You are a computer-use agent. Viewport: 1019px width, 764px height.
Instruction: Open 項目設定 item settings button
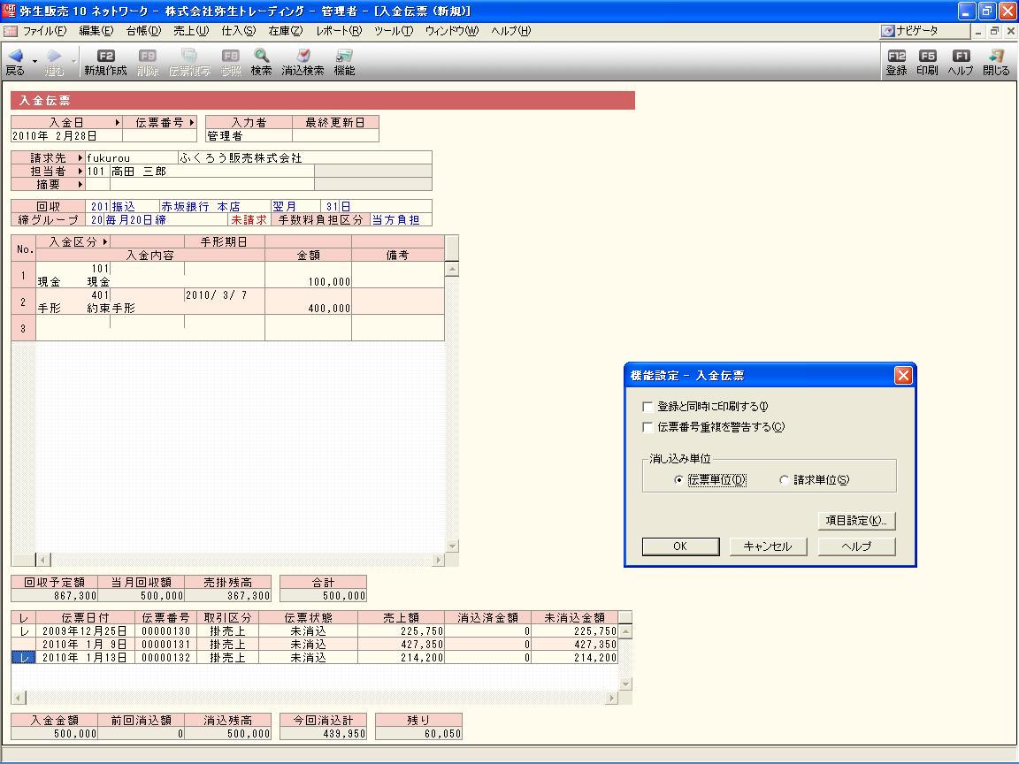tap(856, 520)
